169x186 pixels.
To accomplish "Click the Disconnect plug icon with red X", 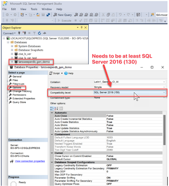I will click(x=24, y=33).
